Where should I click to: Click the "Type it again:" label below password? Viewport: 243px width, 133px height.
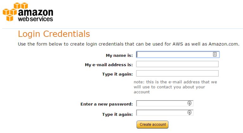pyautogui.click(x=117, y=114)
